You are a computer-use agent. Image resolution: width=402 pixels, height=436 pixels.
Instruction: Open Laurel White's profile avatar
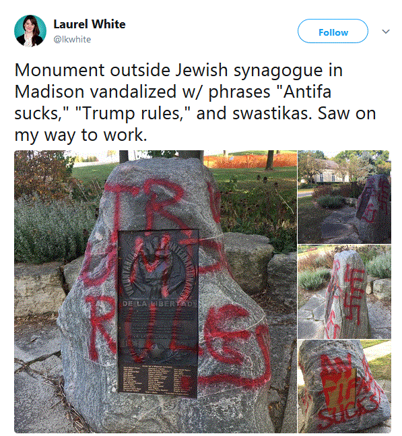click(x=30, y=31)
